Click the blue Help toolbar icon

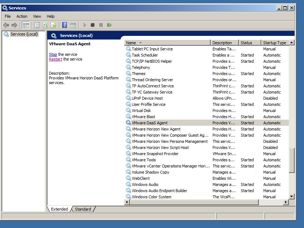[x=64, y=25]
